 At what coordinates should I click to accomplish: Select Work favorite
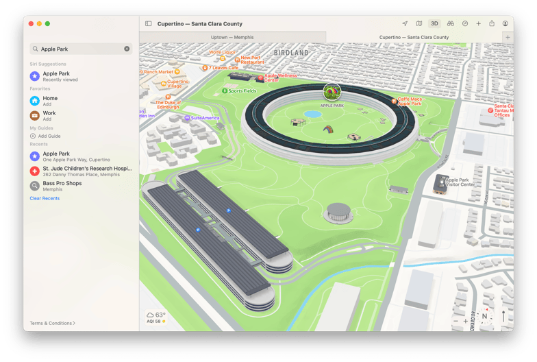coord(81,115)
